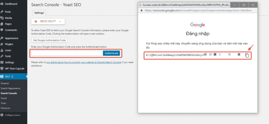Open Tools under SEO submenu

pos(3,103)
